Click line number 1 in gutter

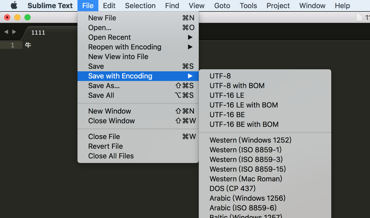(x=12, y=45)
